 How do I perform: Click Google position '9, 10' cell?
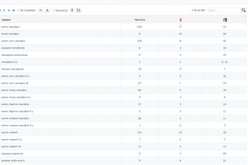[224, 62]
